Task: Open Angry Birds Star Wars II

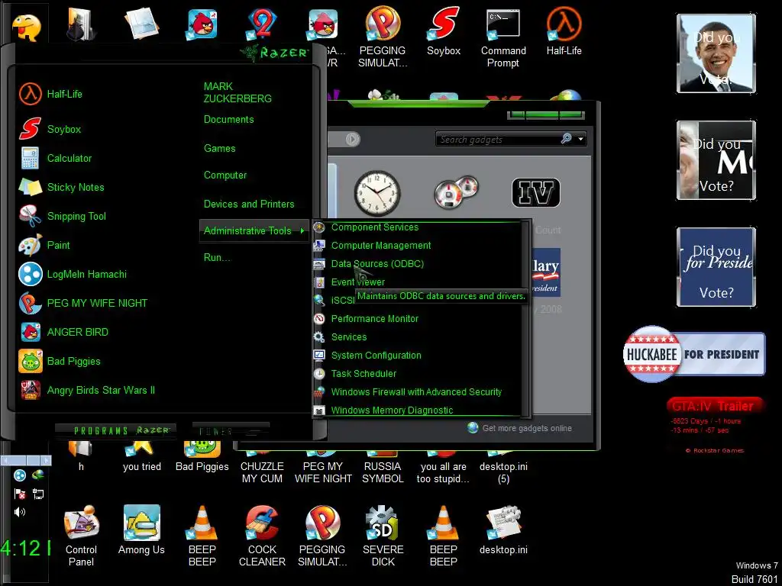Action: [87, 390]
